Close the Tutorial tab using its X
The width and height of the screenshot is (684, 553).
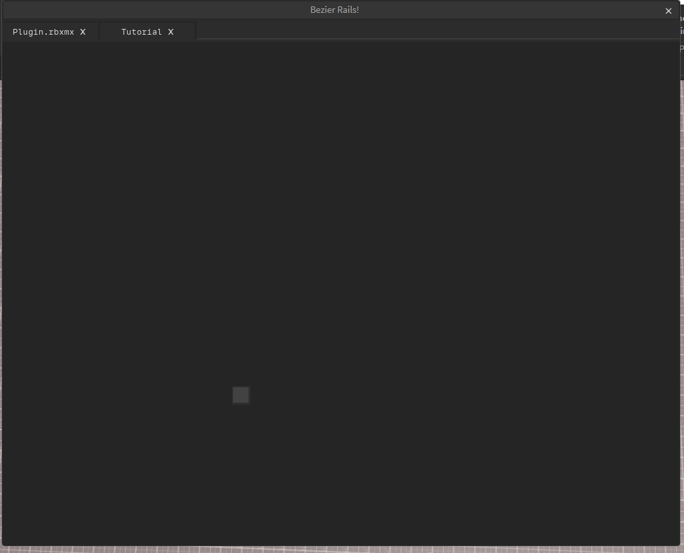pos(170,31)
